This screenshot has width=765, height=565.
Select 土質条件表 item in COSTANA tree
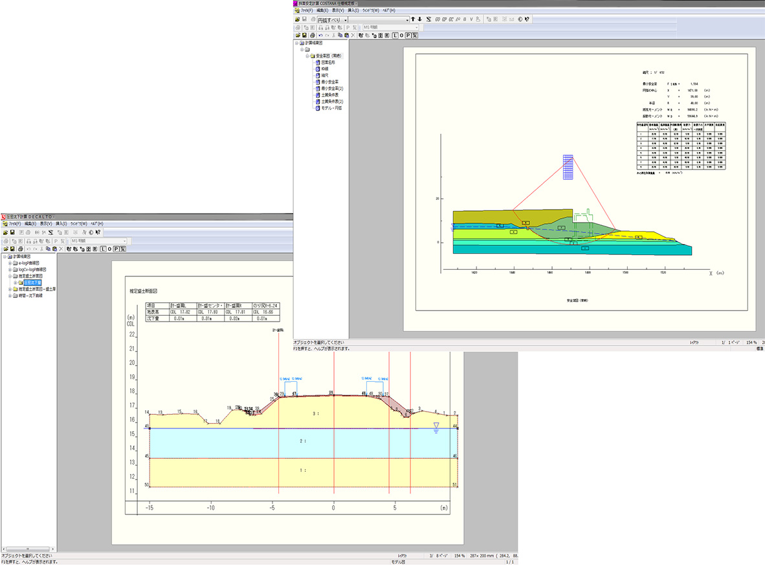click(x=330, y=95)
